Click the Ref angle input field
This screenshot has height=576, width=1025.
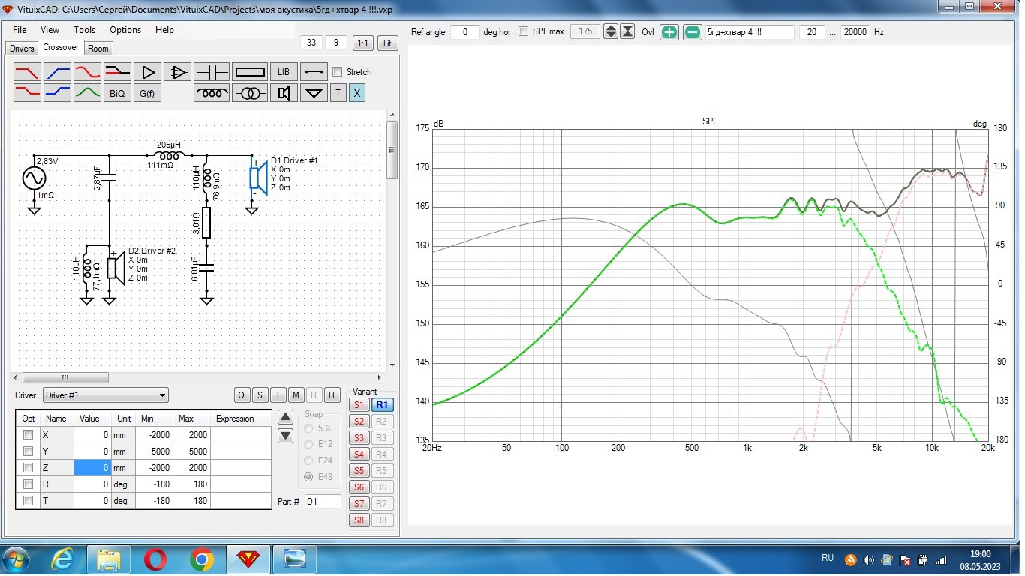465,32
